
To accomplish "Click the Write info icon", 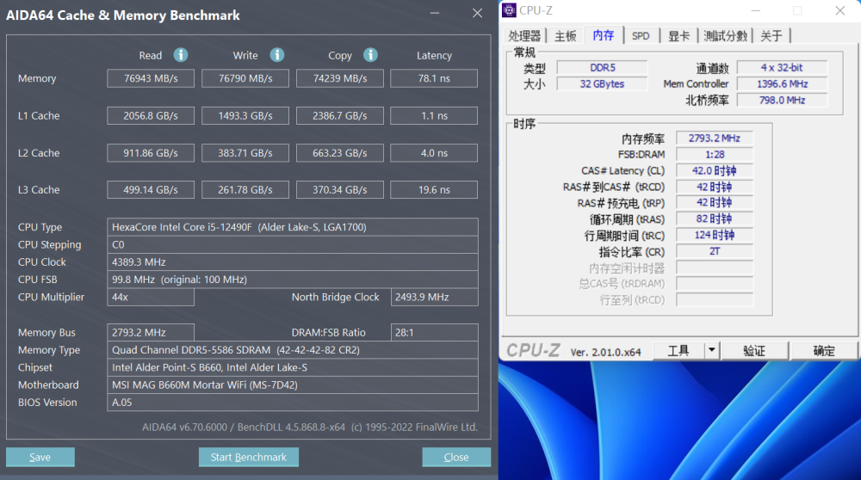I will click(x=276, y=55).
